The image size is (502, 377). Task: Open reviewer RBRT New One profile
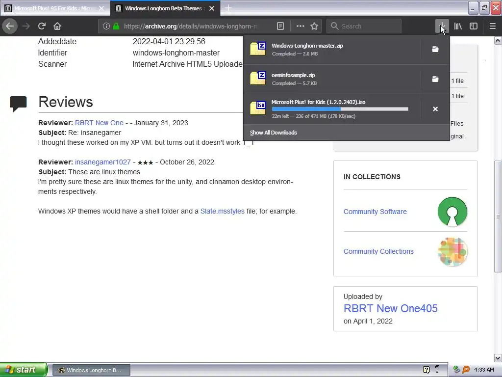[99, 123]
